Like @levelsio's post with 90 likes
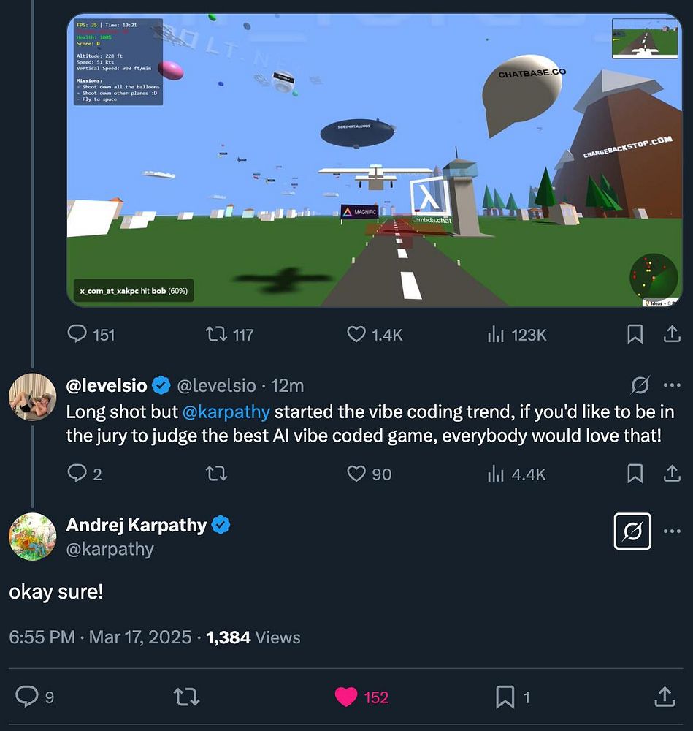 [x=356, y=474]
